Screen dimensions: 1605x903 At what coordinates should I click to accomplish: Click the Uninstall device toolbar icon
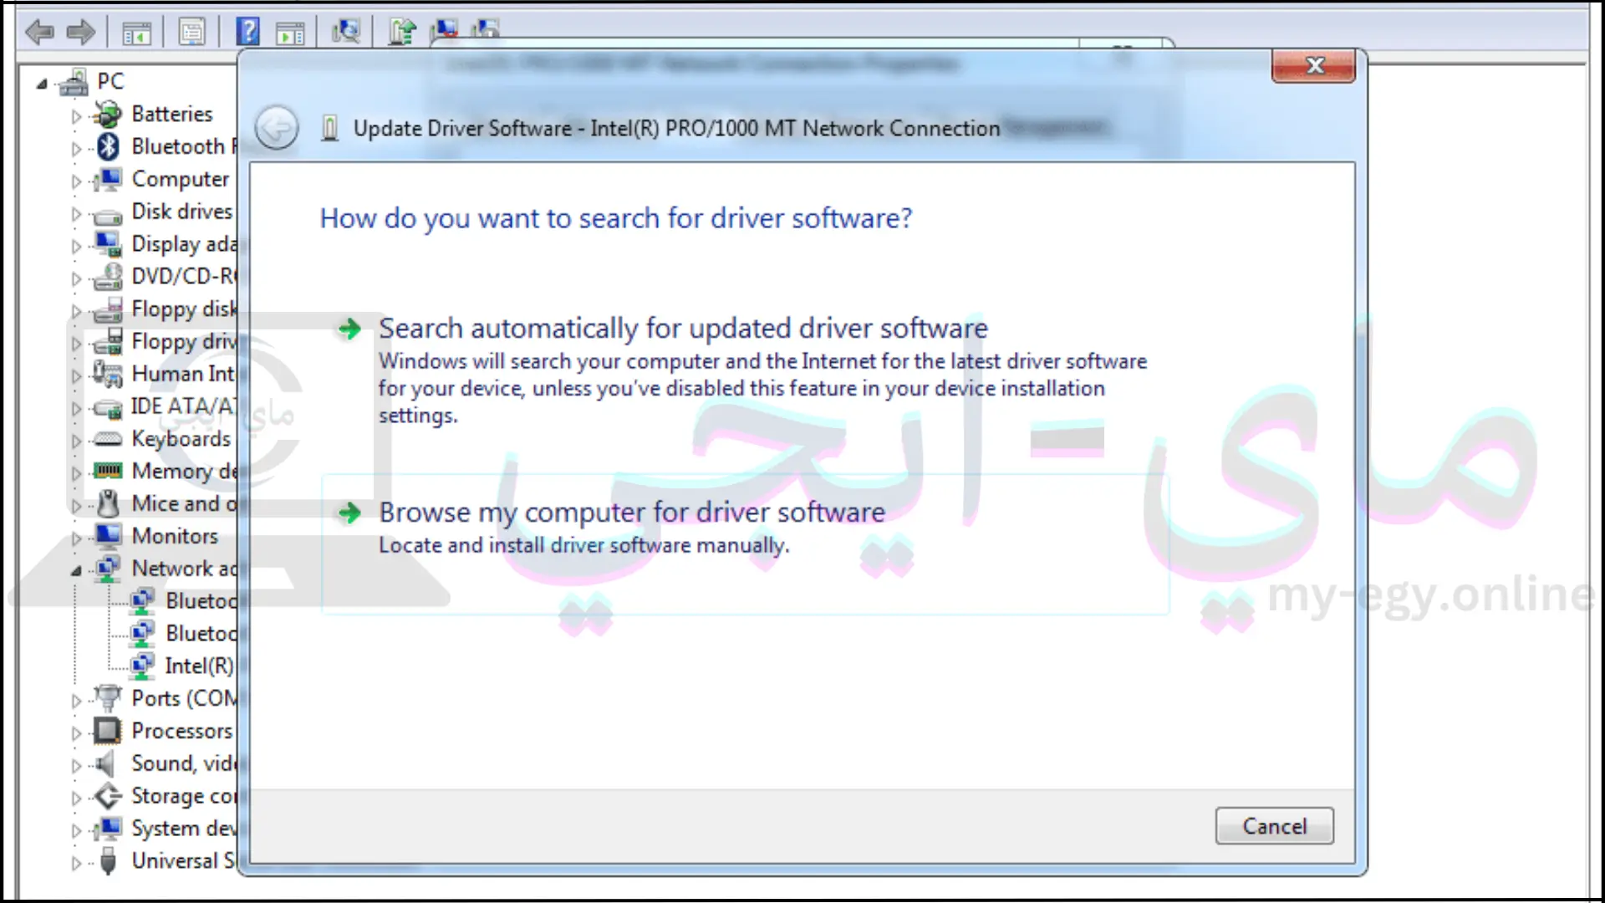pos(444,32)
